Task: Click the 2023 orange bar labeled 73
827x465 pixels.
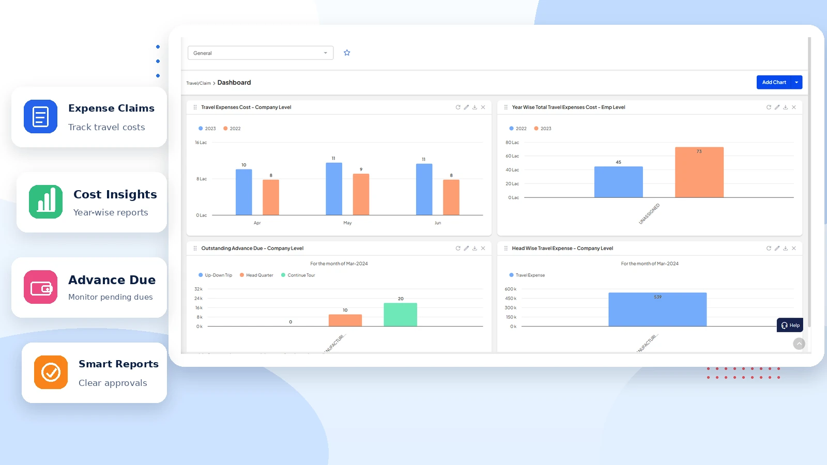Action: 699,173
